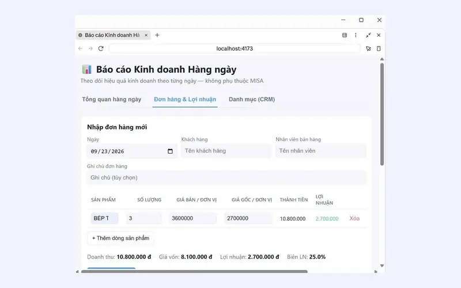Click the horizontal scrollbar left arrow
This screenshot has width=461, height=288.
point(77,271)
